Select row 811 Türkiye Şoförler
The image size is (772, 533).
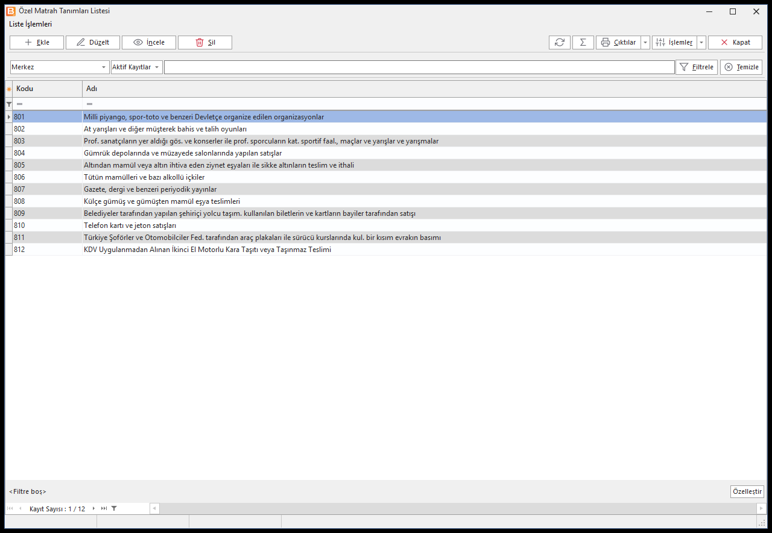[x=386, y=238]
